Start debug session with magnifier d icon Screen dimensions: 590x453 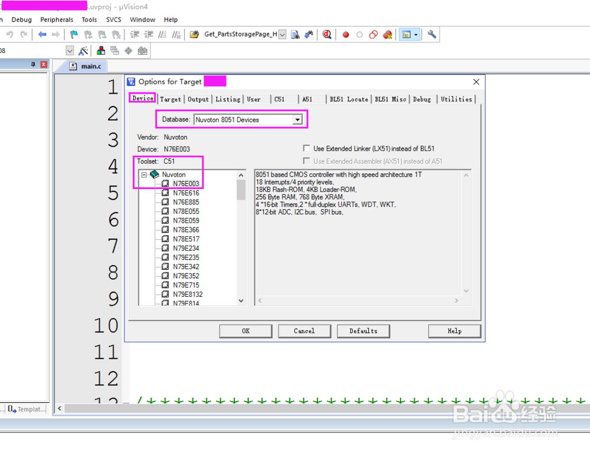[327, 35]
